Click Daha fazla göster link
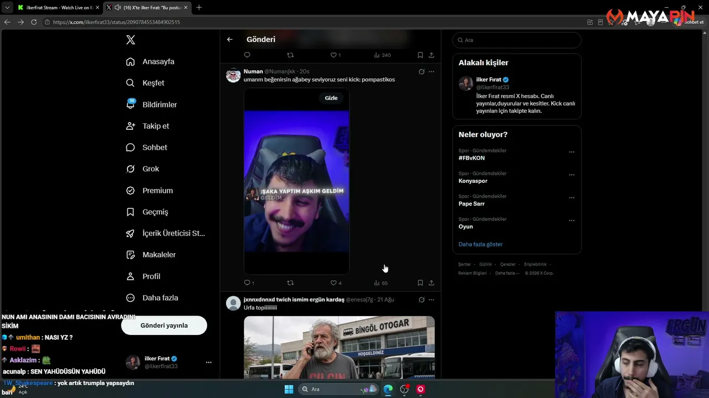The image size is (709, 398). click(481, 244)
